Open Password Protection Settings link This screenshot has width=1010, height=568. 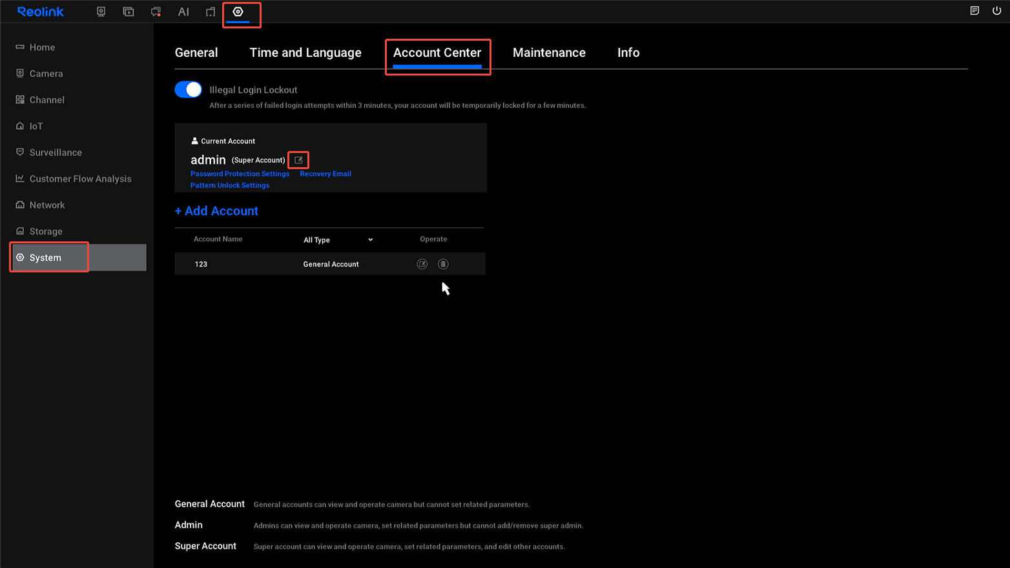click(x=240, y=173)
